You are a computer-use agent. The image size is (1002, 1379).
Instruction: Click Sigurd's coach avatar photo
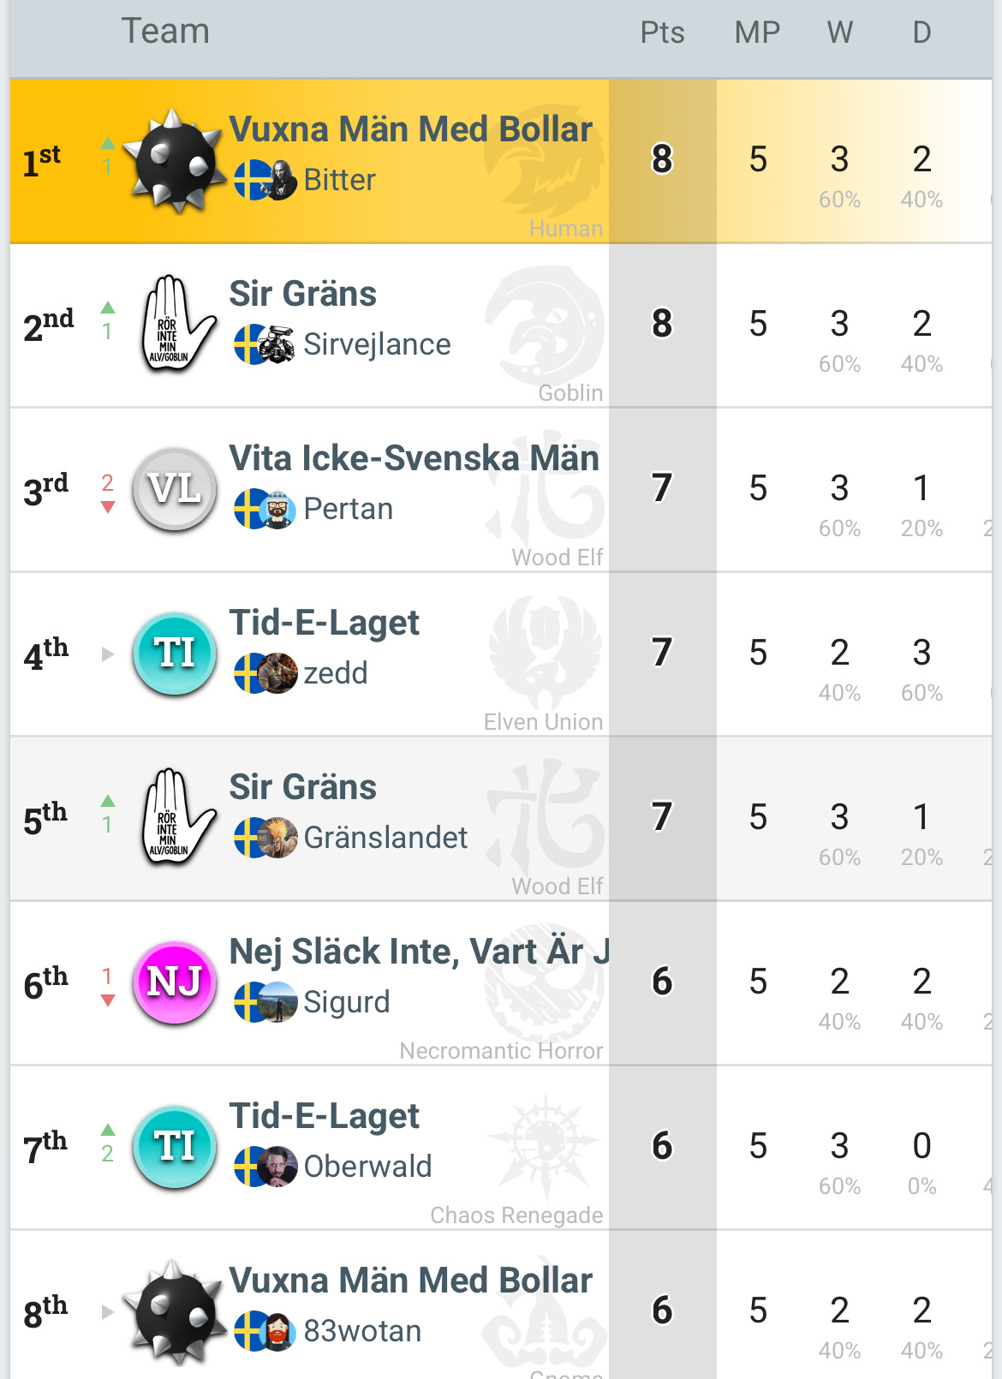277,1003
